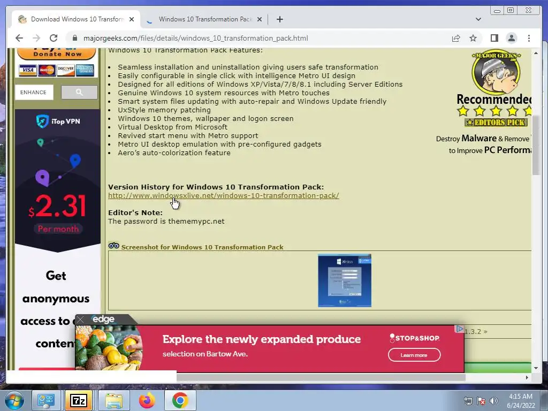Switch to the loading Windows 10 Transformation Pack tab

(x=205, y=19)
